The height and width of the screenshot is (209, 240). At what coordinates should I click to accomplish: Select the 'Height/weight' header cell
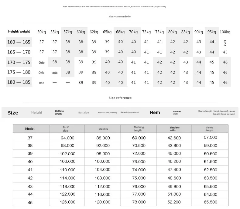[19, 31]
